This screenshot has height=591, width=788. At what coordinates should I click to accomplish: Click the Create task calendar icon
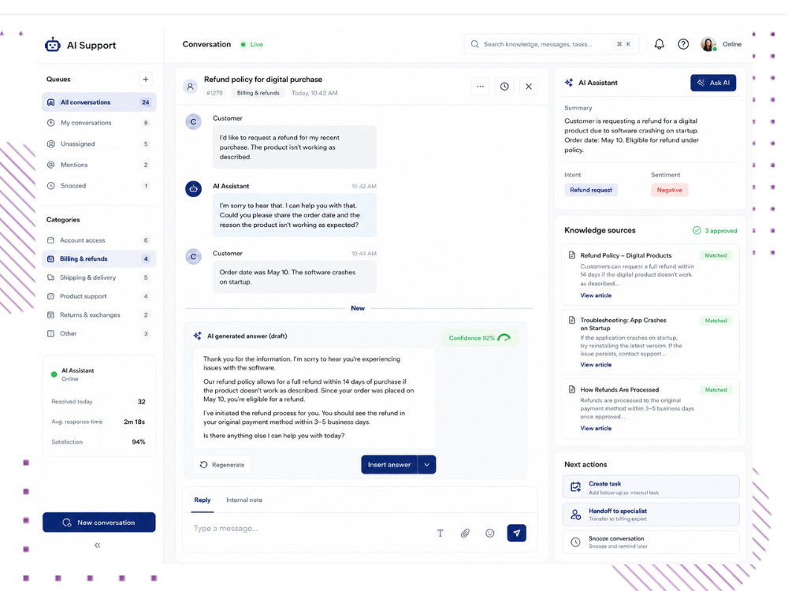click(x=576, y=486)
